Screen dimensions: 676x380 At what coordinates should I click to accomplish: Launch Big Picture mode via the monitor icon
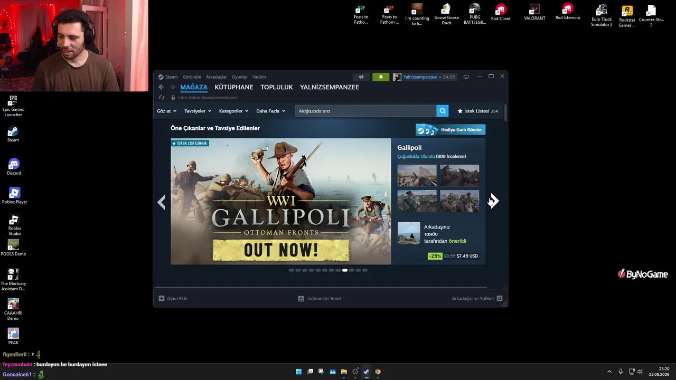tap(466, 77)
